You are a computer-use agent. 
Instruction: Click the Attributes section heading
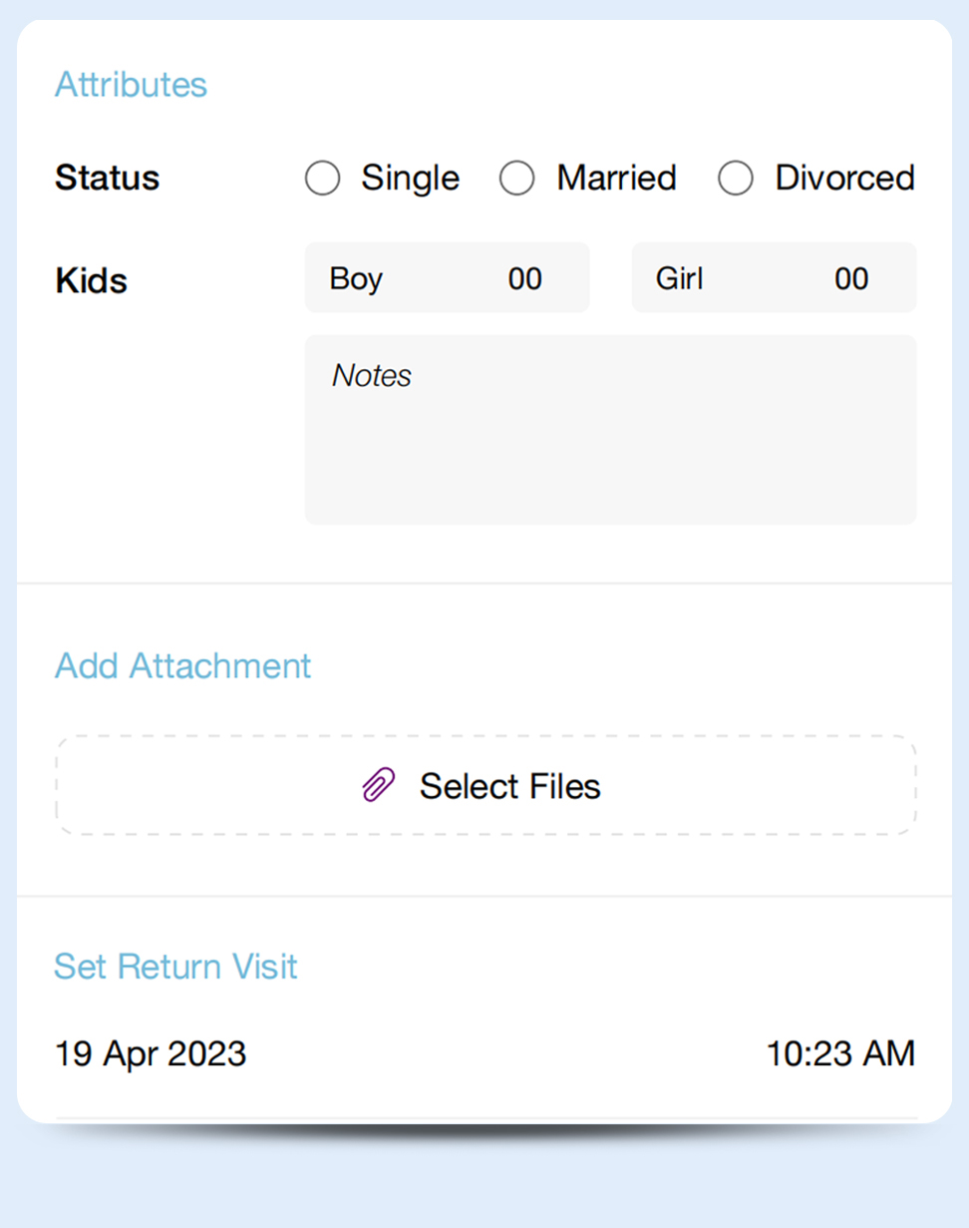pos(131,85)
